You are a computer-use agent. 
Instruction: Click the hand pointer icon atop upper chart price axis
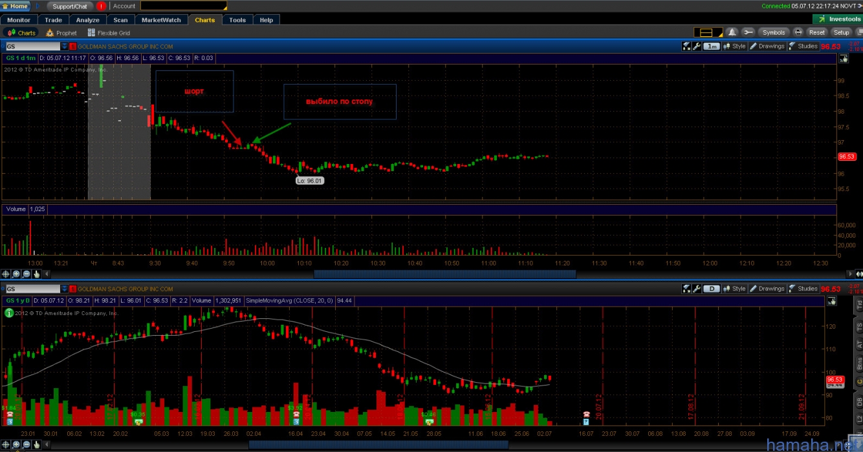click(844, 58)
